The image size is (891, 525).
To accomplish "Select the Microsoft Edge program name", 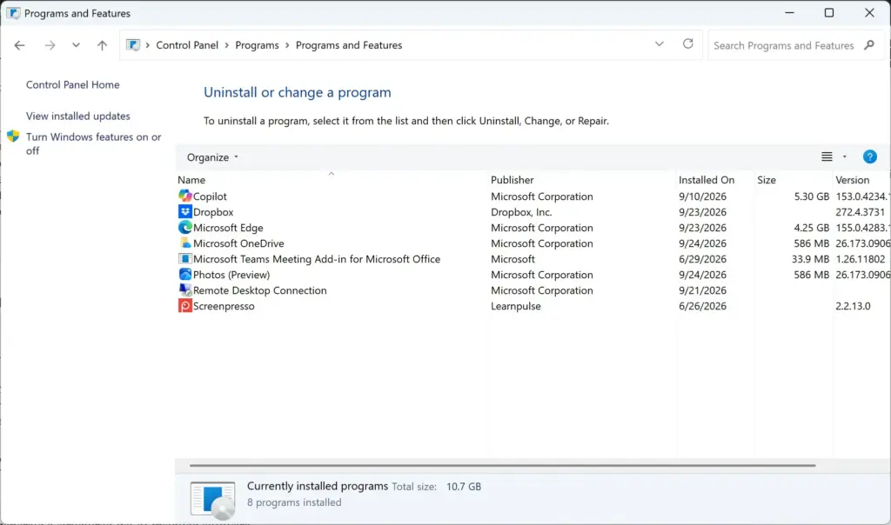I will (x=228, y=228).
